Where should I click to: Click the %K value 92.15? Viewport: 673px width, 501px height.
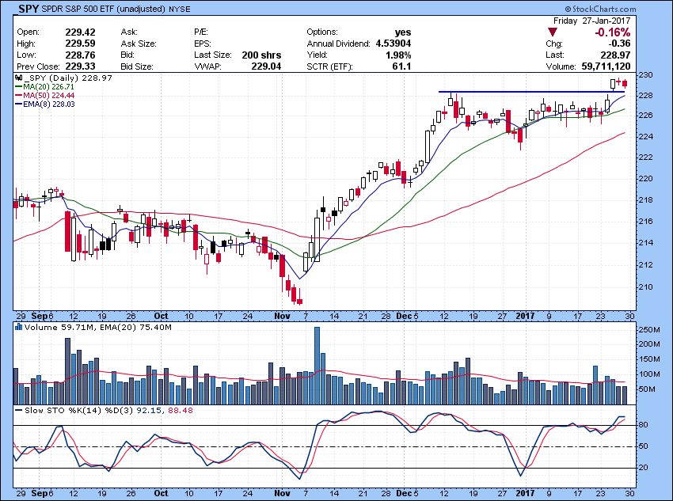tap(149, 410)
